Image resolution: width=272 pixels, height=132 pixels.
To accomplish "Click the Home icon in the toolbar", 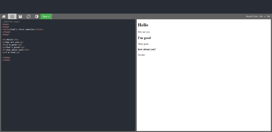I will point(4,16).
